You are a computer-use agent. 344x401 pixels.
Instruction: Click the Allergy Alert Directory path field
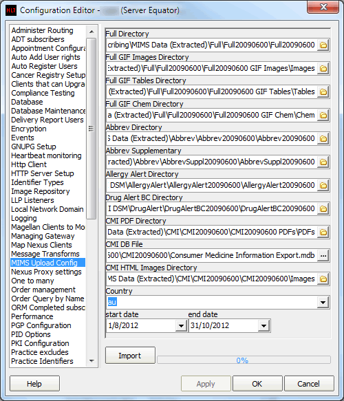[x=211, y=186]
